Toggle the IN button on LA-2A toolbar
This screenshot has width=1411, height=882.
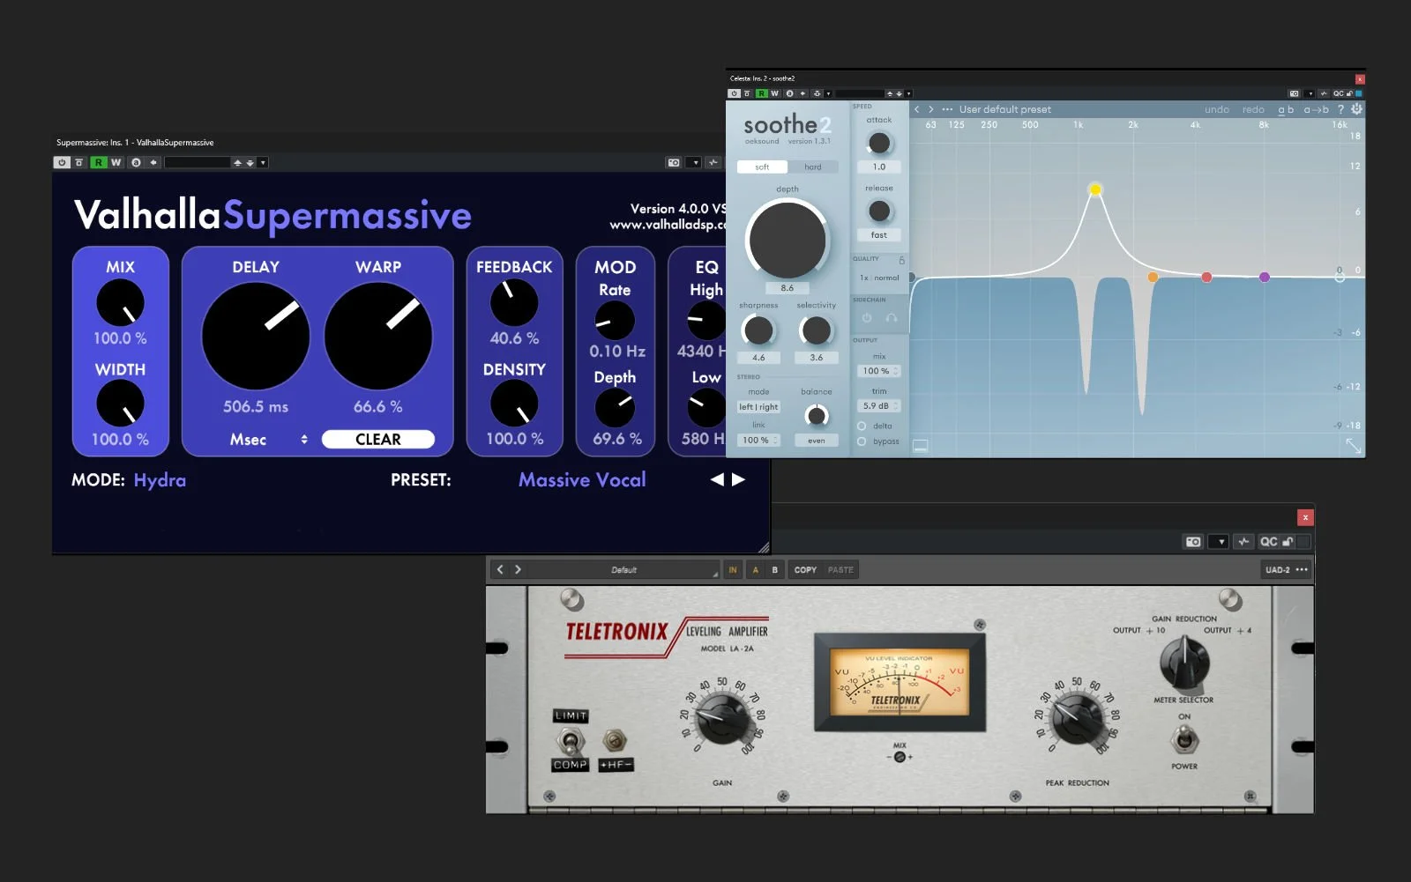[x=732, y=570]
